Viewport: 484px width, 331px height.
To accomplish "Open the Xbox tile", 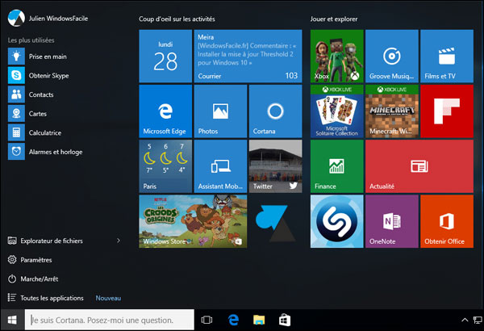I will [336, 57].
